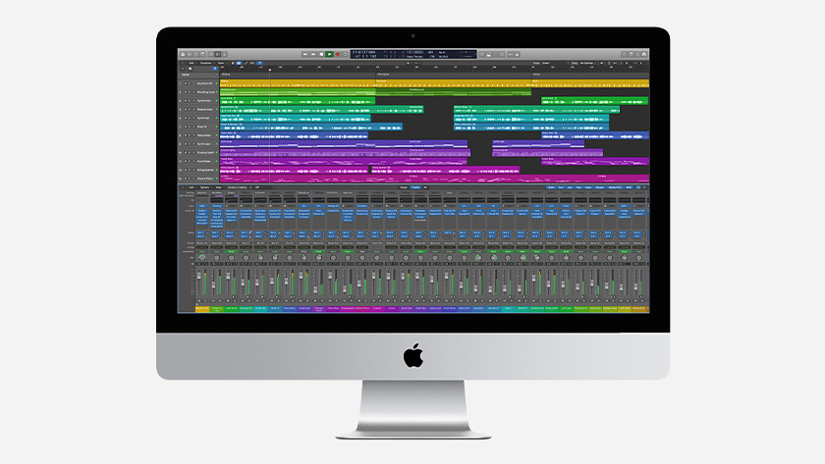The height and width of the screenshot is (464, 825).
Task: Toggle the Audio channel filter in the mixer
Action: [x=551, y=186]
